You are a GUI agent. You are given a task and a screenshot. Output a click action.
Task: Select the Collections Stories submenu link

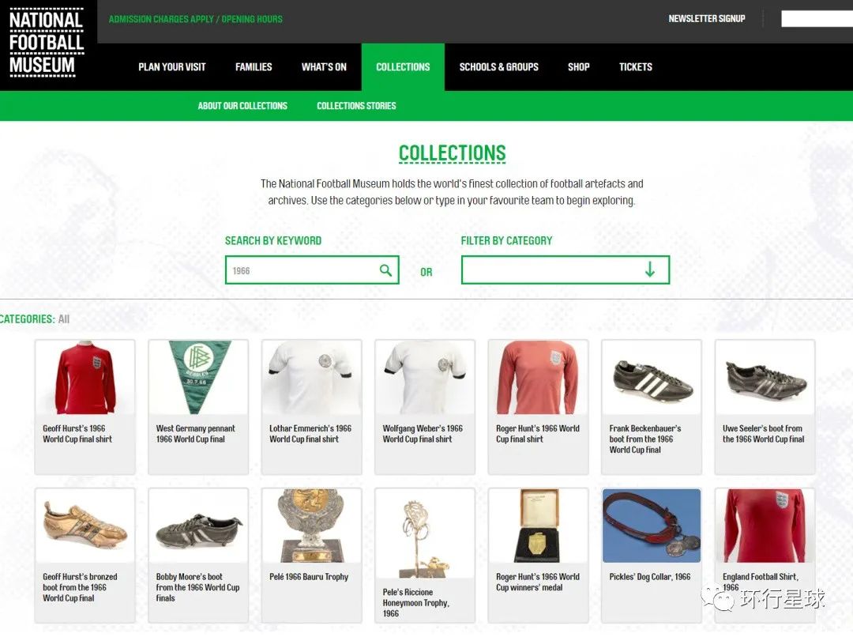[356, 106]
